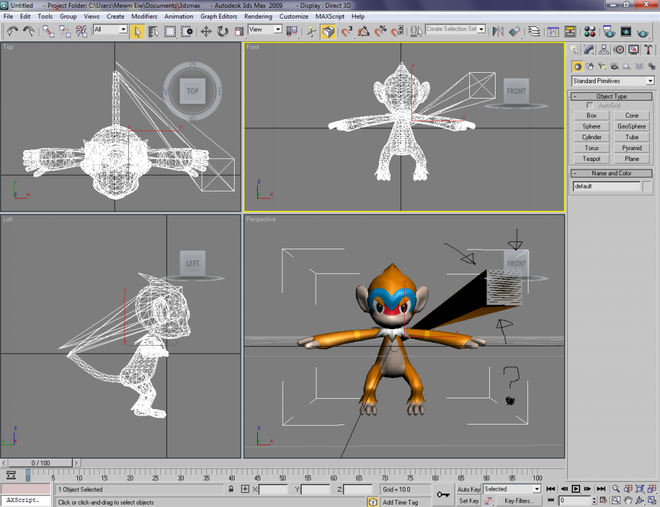Click the Bind to Space Warp icon
This screenshot has width=660, height=507.
click(81, 32)
